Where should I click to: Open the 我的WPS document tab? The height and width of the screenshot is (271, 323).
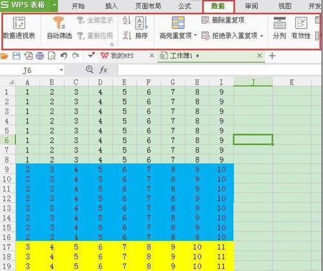pos(122,56)
